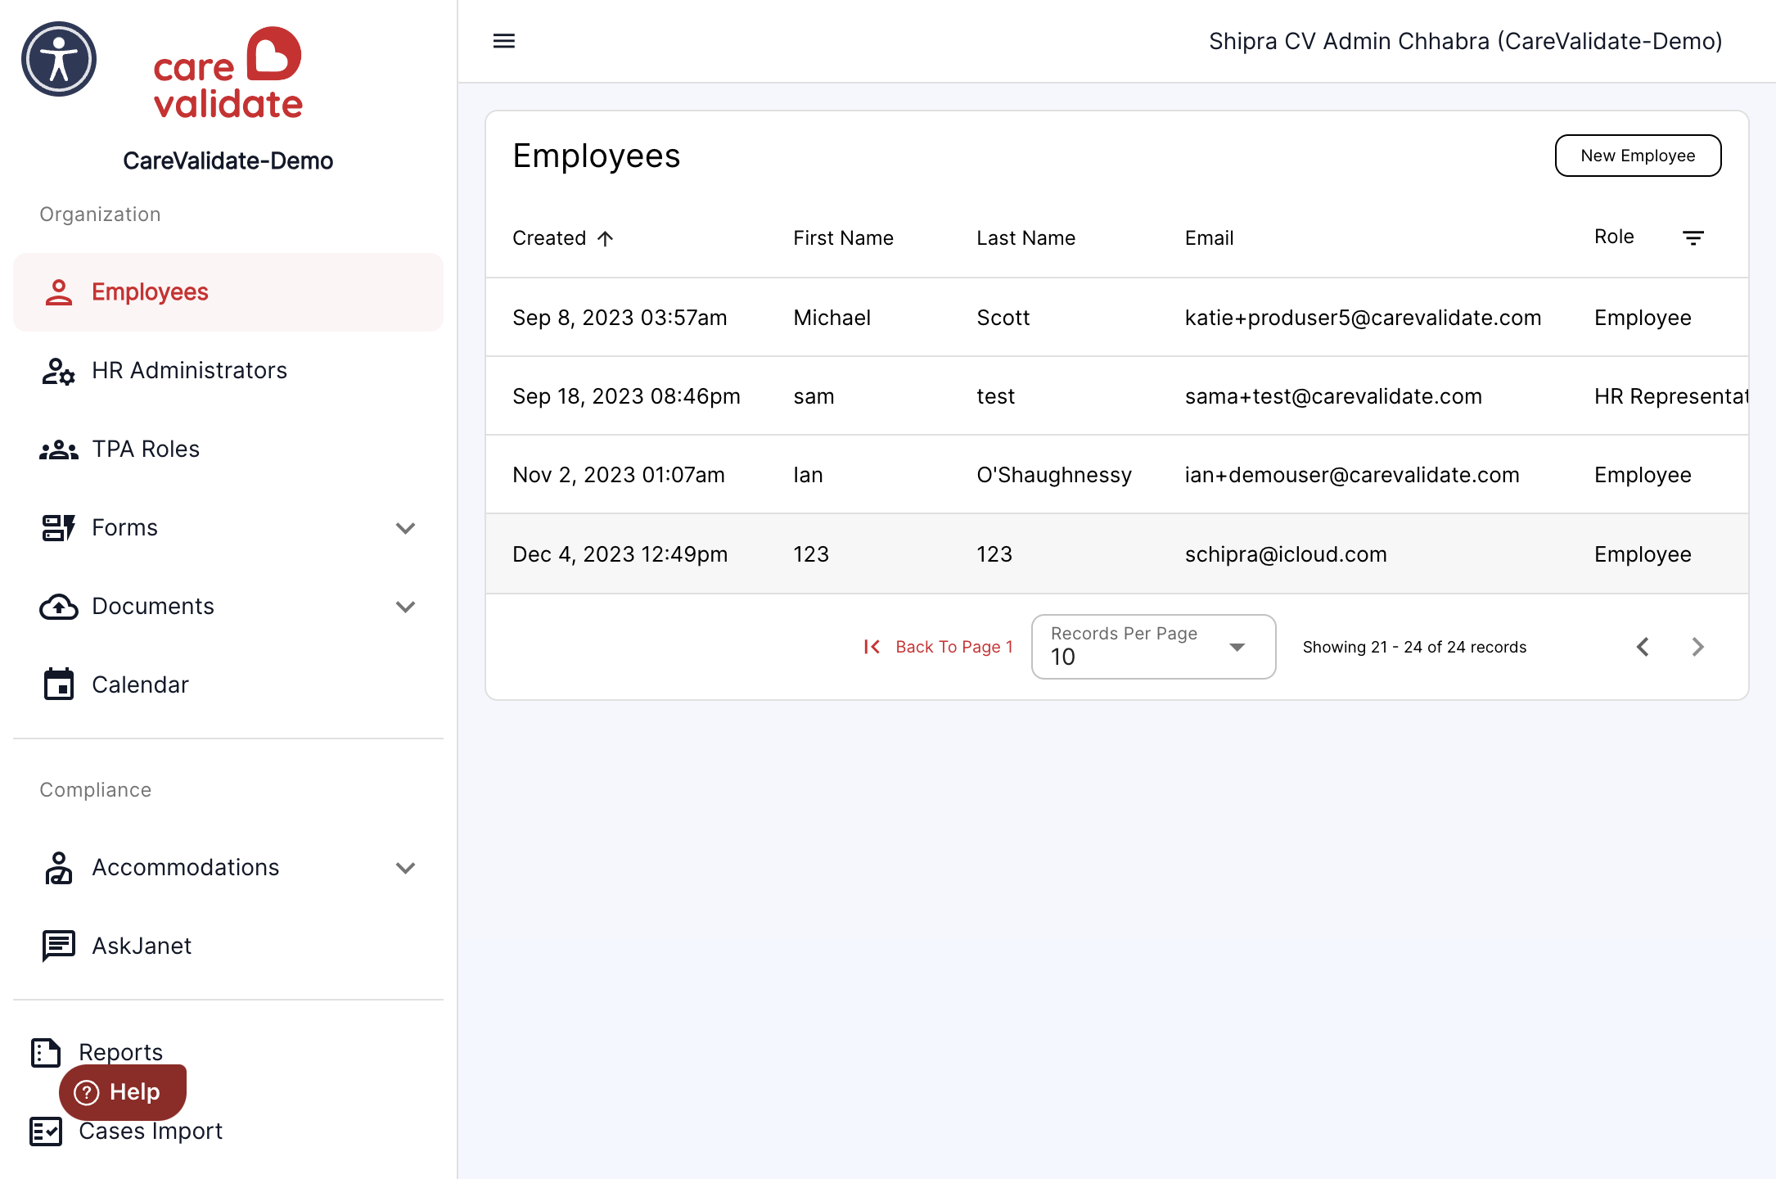This screenshot has height=1179, width=1776.
Task: Open Records Per Page dropdown
Action: [1153, 647]
